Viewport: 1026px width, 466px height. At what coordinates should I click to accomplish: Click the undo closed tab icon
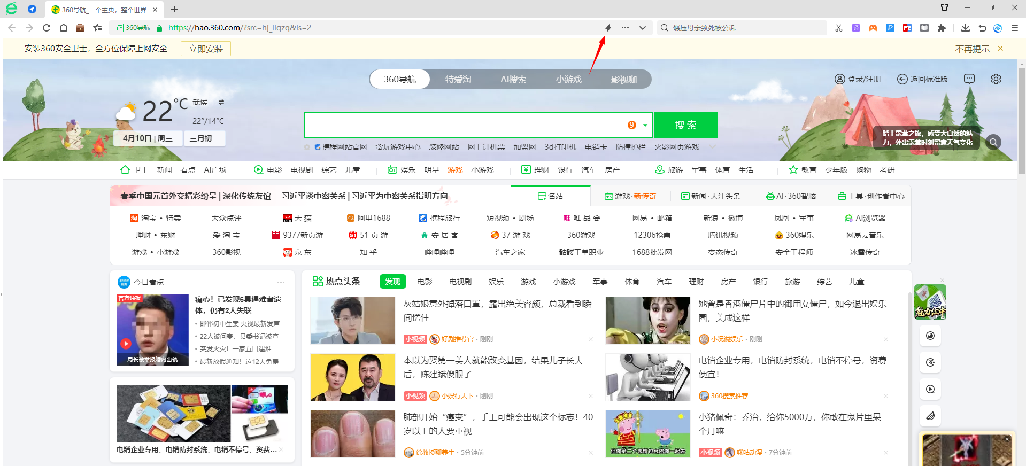pos(982,28)
